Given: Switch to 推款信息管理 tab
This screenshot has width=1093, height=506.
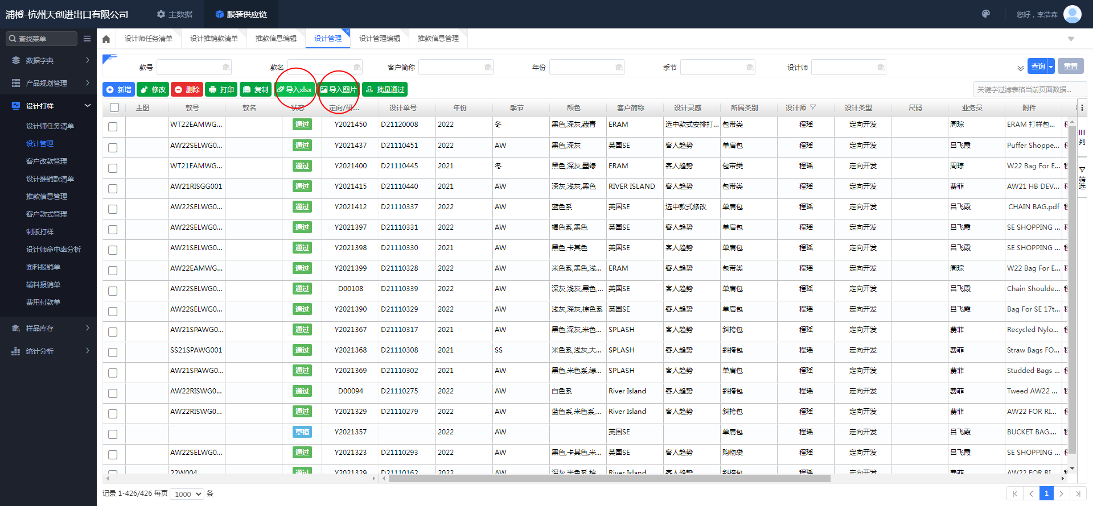Looking at the screenshot, I should pyautogui.click(x=438, y=39).
